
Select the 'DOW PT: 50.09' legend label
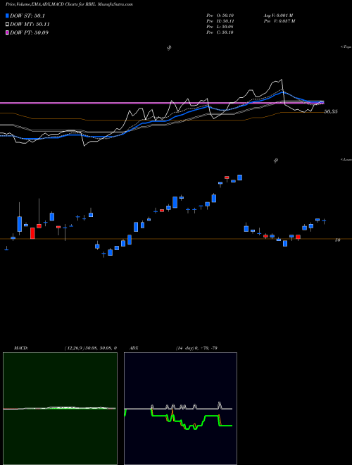pos(29,32)
